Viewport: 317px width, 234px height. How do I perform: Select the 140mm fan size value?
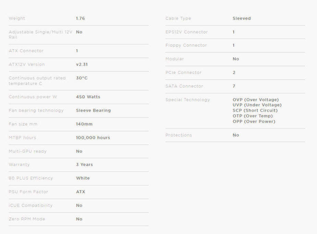click(x=84, y=124)
